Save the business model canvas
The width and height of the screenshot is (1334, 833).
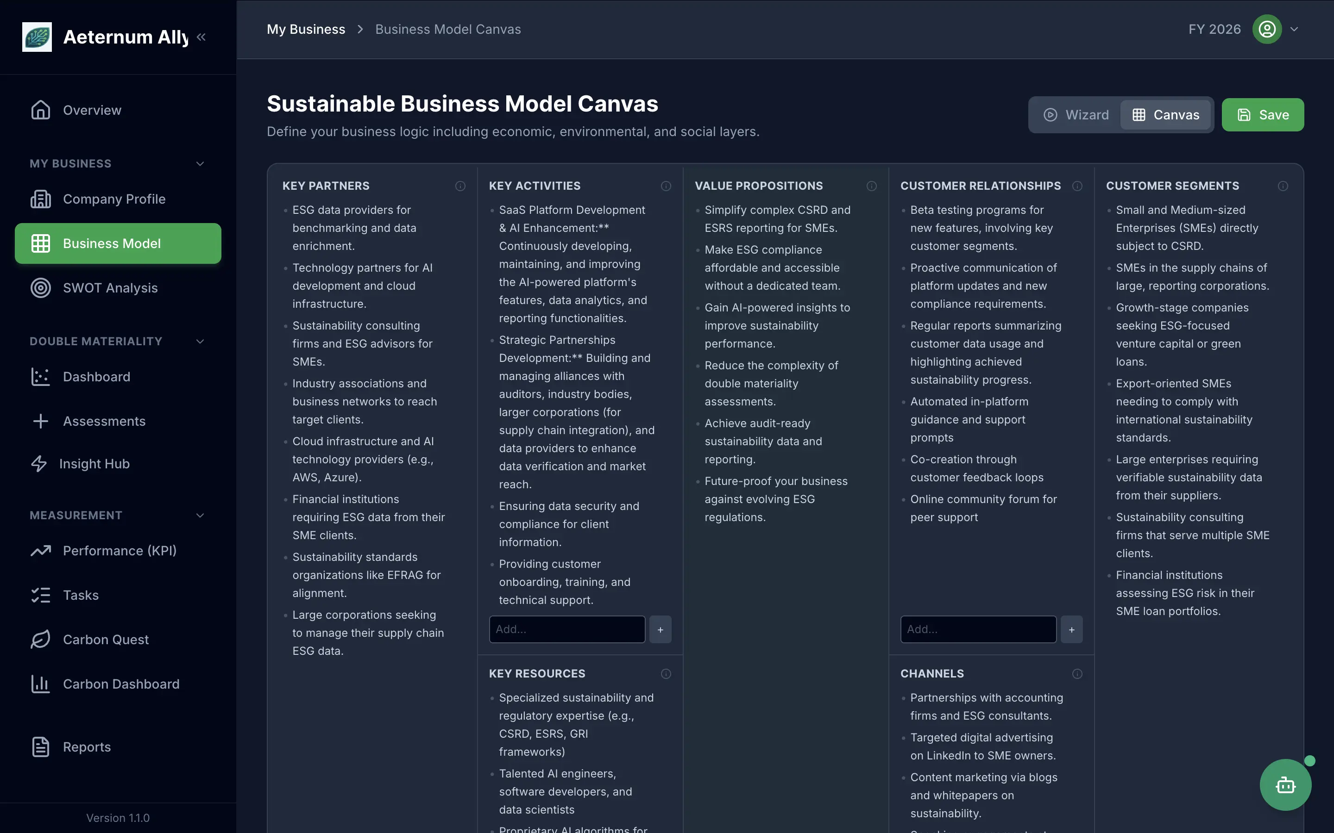[1262, 115]
